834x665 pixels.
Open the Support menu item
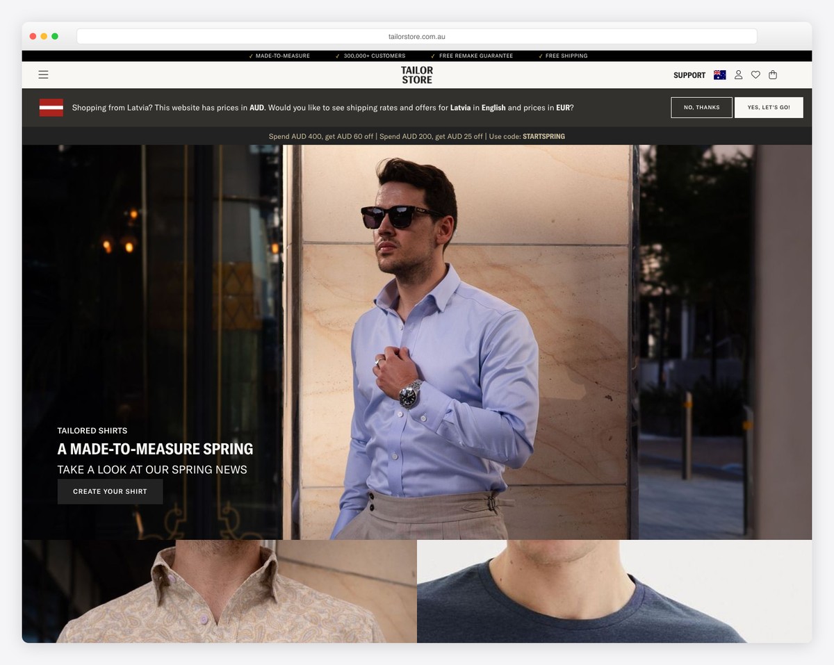[689, 75]
